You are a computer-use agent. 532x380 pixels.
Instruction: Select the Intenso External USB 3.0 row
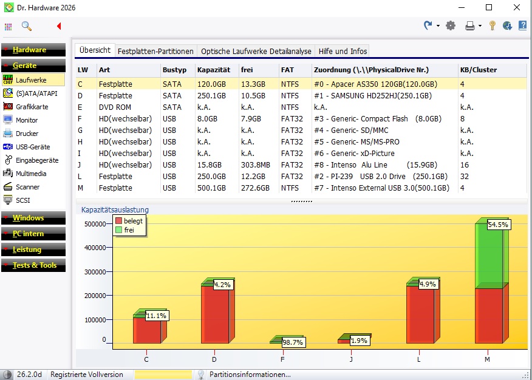coord(301,188)
